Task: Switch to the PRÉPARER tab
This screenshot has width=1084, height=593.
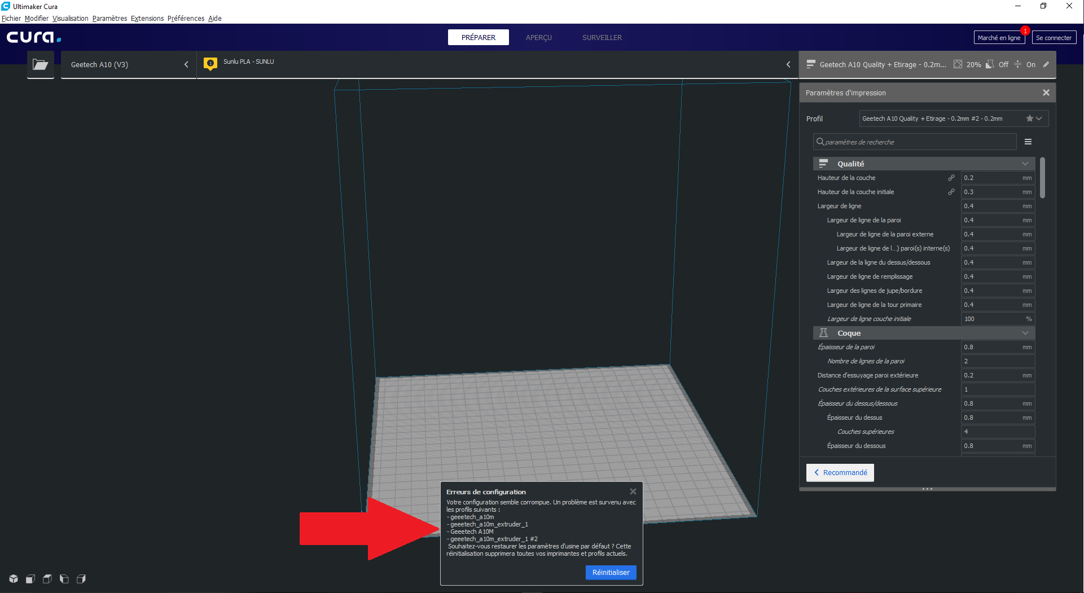Action: (479, 37)
